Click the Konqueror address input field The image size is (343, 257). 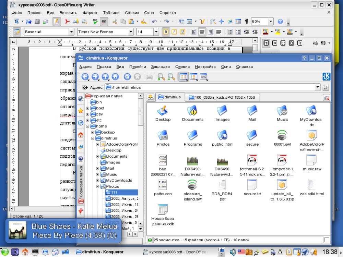pyautogui.click(x=210, y=87)
